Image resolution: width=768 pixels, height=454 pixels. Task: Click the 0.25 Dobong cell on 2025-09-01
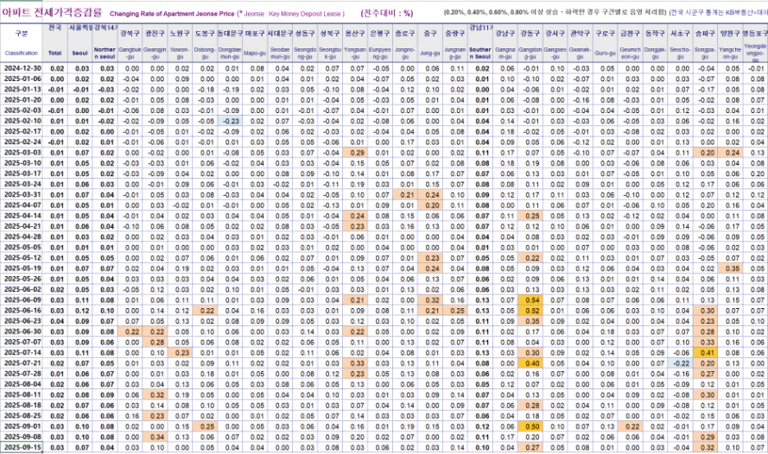click(x=205, y=426)
